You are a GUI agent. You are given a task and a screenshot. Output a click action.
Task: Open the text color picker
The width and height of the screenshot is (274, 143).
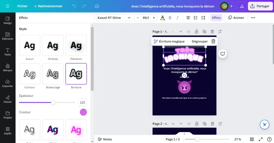click(x=162, y=18)
